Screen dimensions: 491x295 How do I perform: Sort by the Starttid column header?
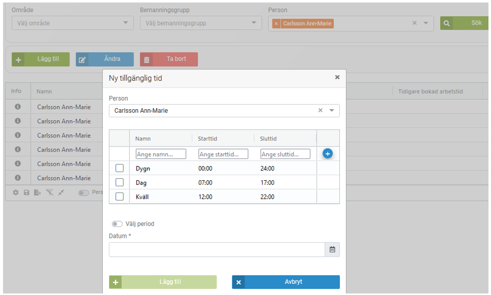[x=208, y=138]
